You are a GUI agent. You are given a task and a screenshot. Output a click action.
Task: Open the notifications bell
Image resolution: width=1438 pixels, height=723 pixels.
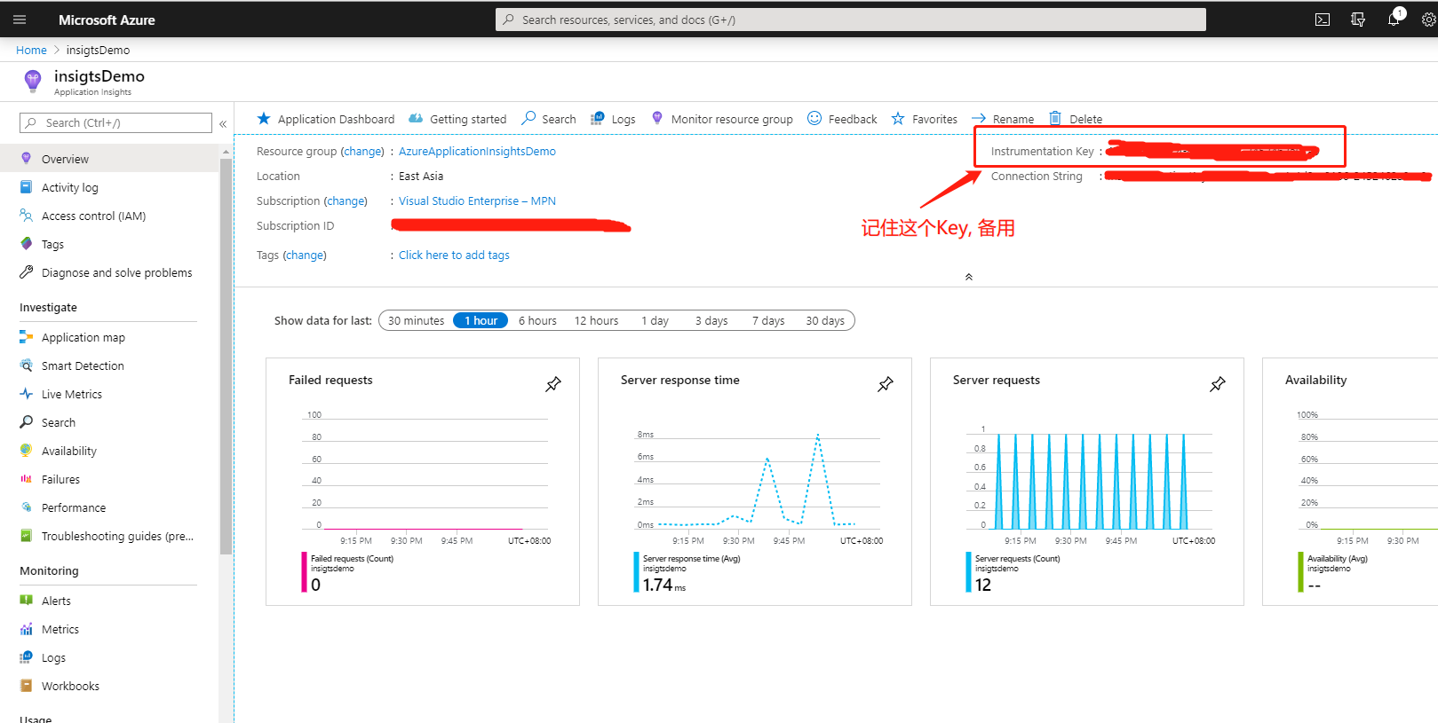[1394, 20]
